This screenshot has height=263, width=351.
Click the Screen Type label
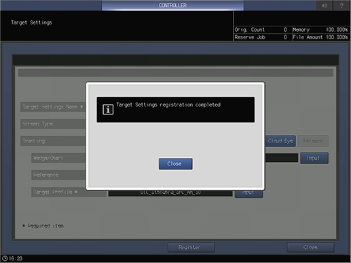click(x=53, y=124)
